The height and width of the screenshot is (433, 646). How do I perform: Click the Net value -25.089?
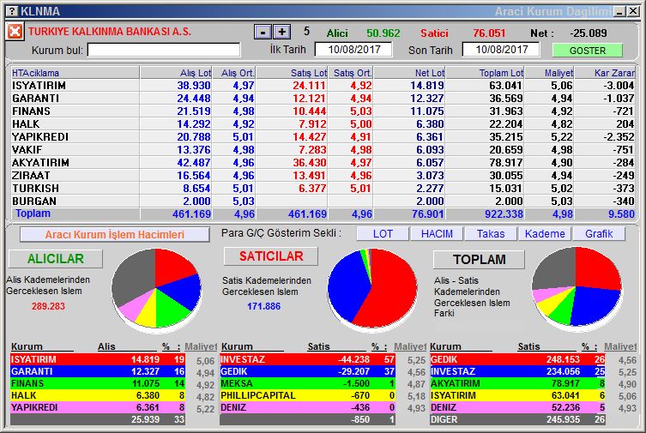point(589,33)
